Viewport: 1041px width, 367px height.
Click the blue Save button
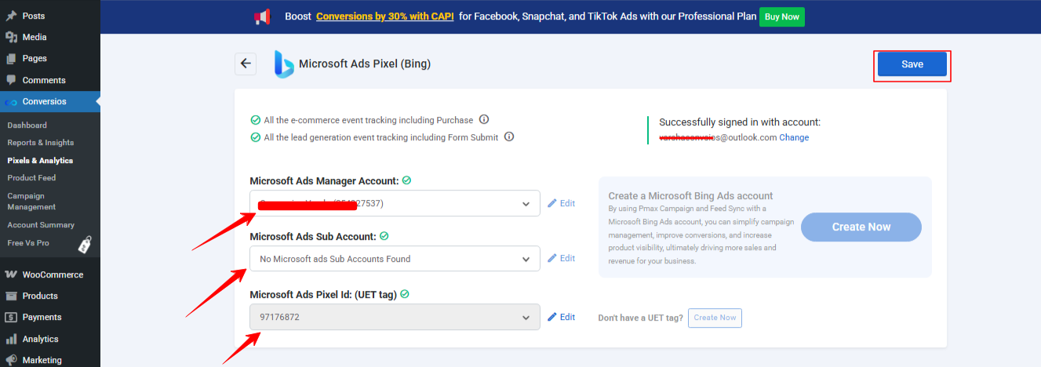tap(912, 64)
